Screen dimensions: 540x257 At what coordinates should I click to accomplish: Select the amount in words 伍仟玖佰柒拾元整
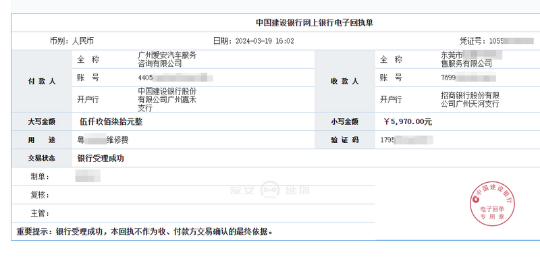(x=111, y=122)
